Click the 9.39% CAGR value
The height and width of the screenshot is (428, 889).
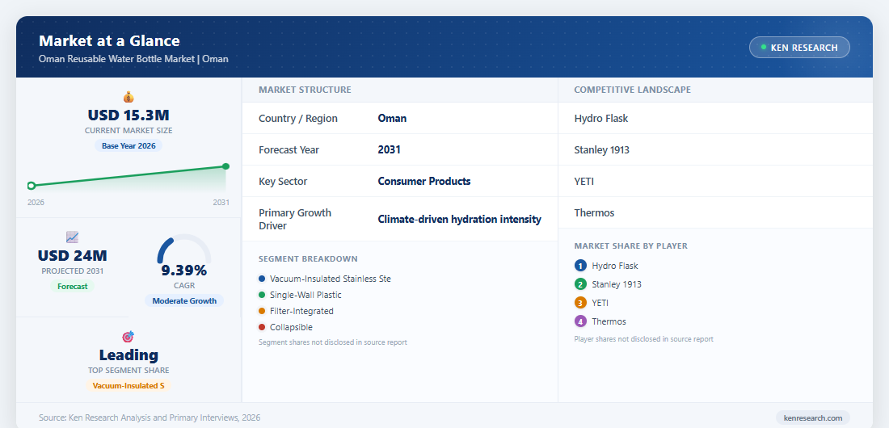184,270
